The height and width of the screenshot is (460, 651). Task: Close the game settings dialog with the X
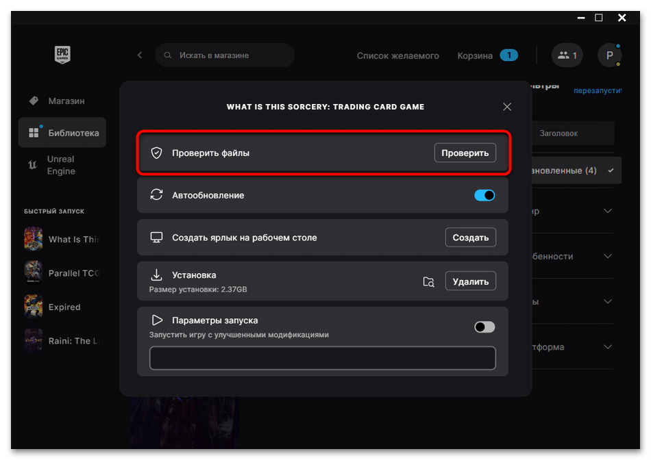point(507,107)
